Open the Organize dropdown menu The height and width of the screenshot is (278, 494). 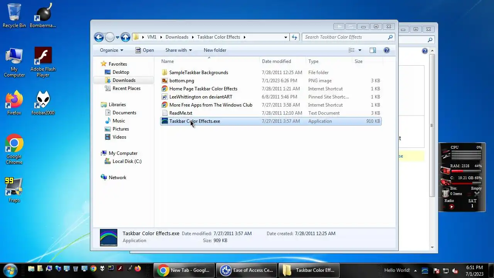[x=112, y=50]
